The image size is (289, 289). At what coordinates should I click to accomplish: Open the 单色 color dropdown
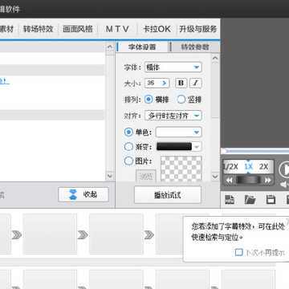[179, 132]
